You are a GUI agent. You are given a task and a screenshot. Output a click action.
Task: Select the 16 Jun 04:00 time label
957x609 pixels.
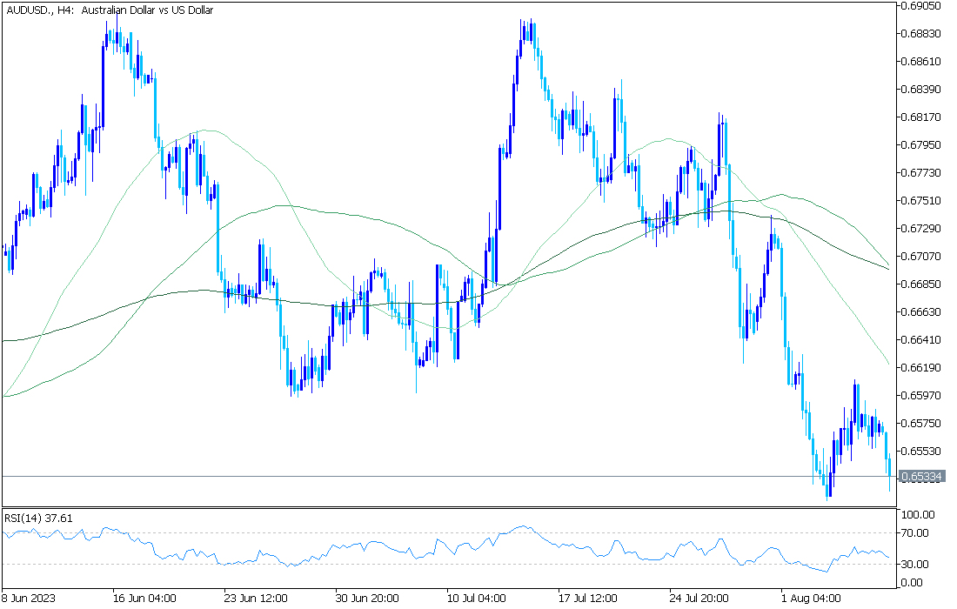144,598
